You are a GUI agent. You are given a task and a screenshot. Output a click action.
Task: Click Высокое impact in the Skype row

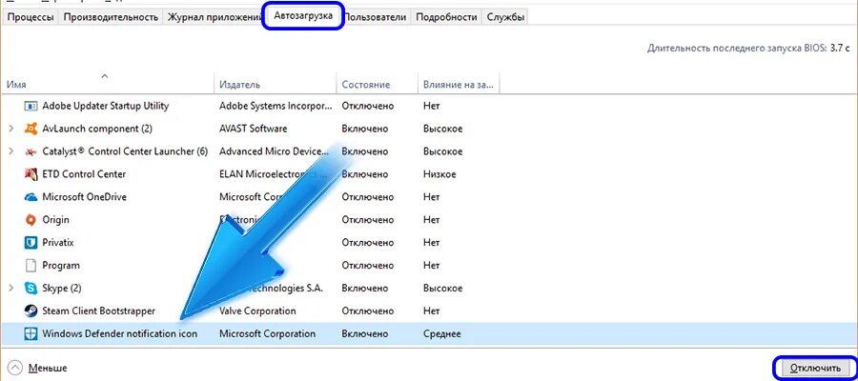(442, 288)
